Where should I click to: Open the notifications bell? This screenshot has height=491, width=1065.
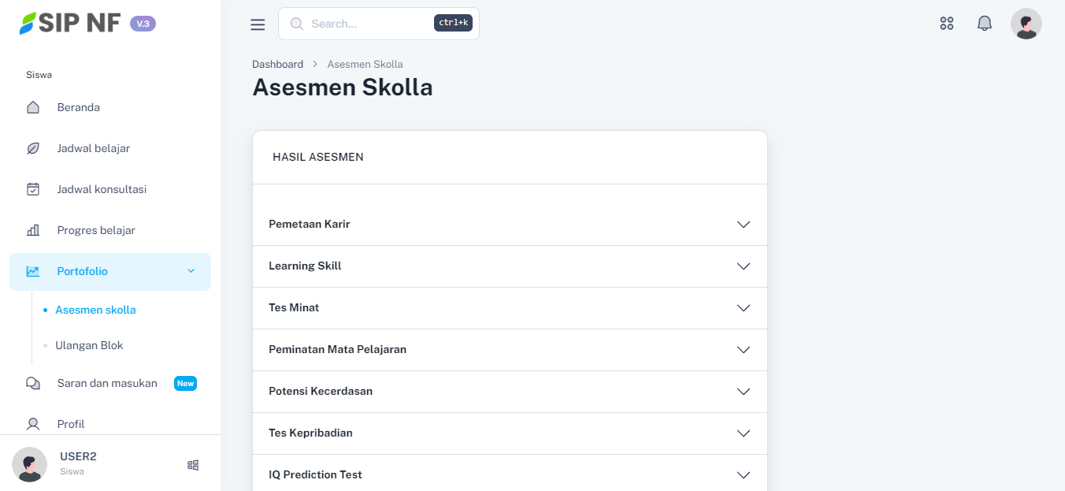(x=985, y=24)
